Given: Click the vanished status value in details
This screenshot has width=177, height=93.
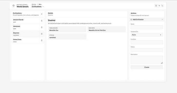Looking at the screenshot, I should pos(53,37).
